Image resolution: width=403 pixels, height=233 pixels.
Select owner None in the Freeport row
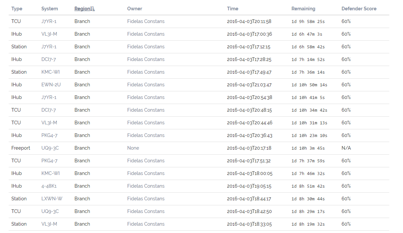[133, 148]
